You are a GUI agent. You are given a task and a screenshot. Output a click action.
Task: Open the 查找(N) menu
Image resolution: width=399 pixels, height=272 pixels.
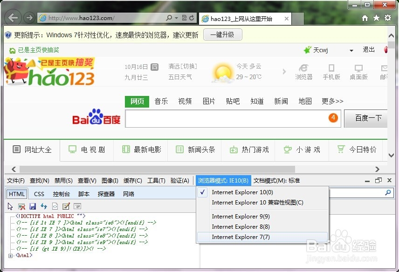[x=40, y=181]
